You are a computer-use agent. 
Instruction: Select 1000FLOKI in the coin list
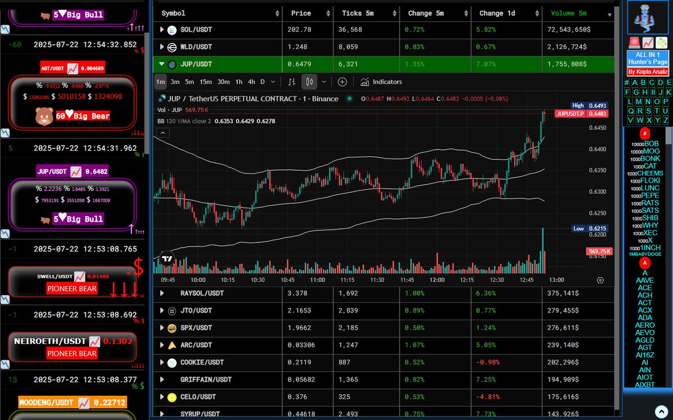646,181
